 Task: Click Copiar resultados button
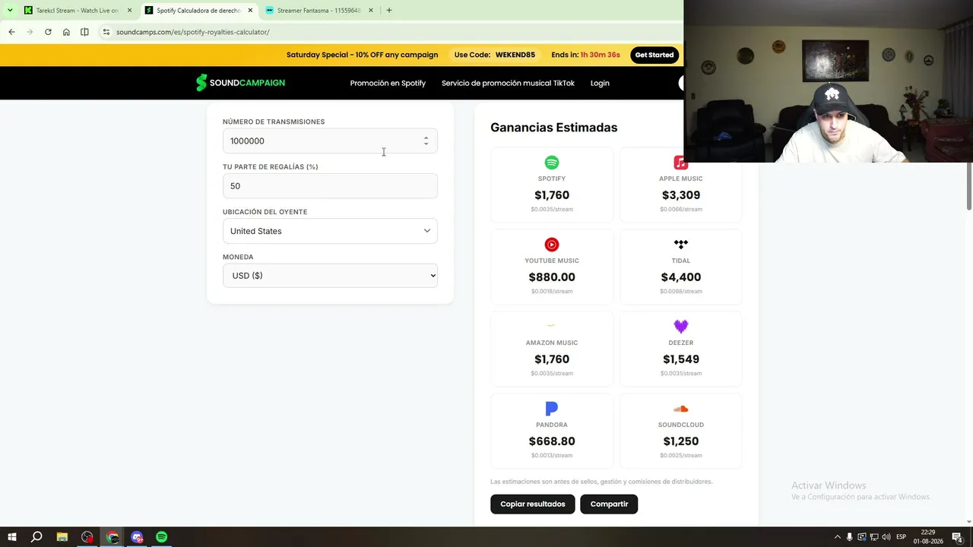[533, 504]
